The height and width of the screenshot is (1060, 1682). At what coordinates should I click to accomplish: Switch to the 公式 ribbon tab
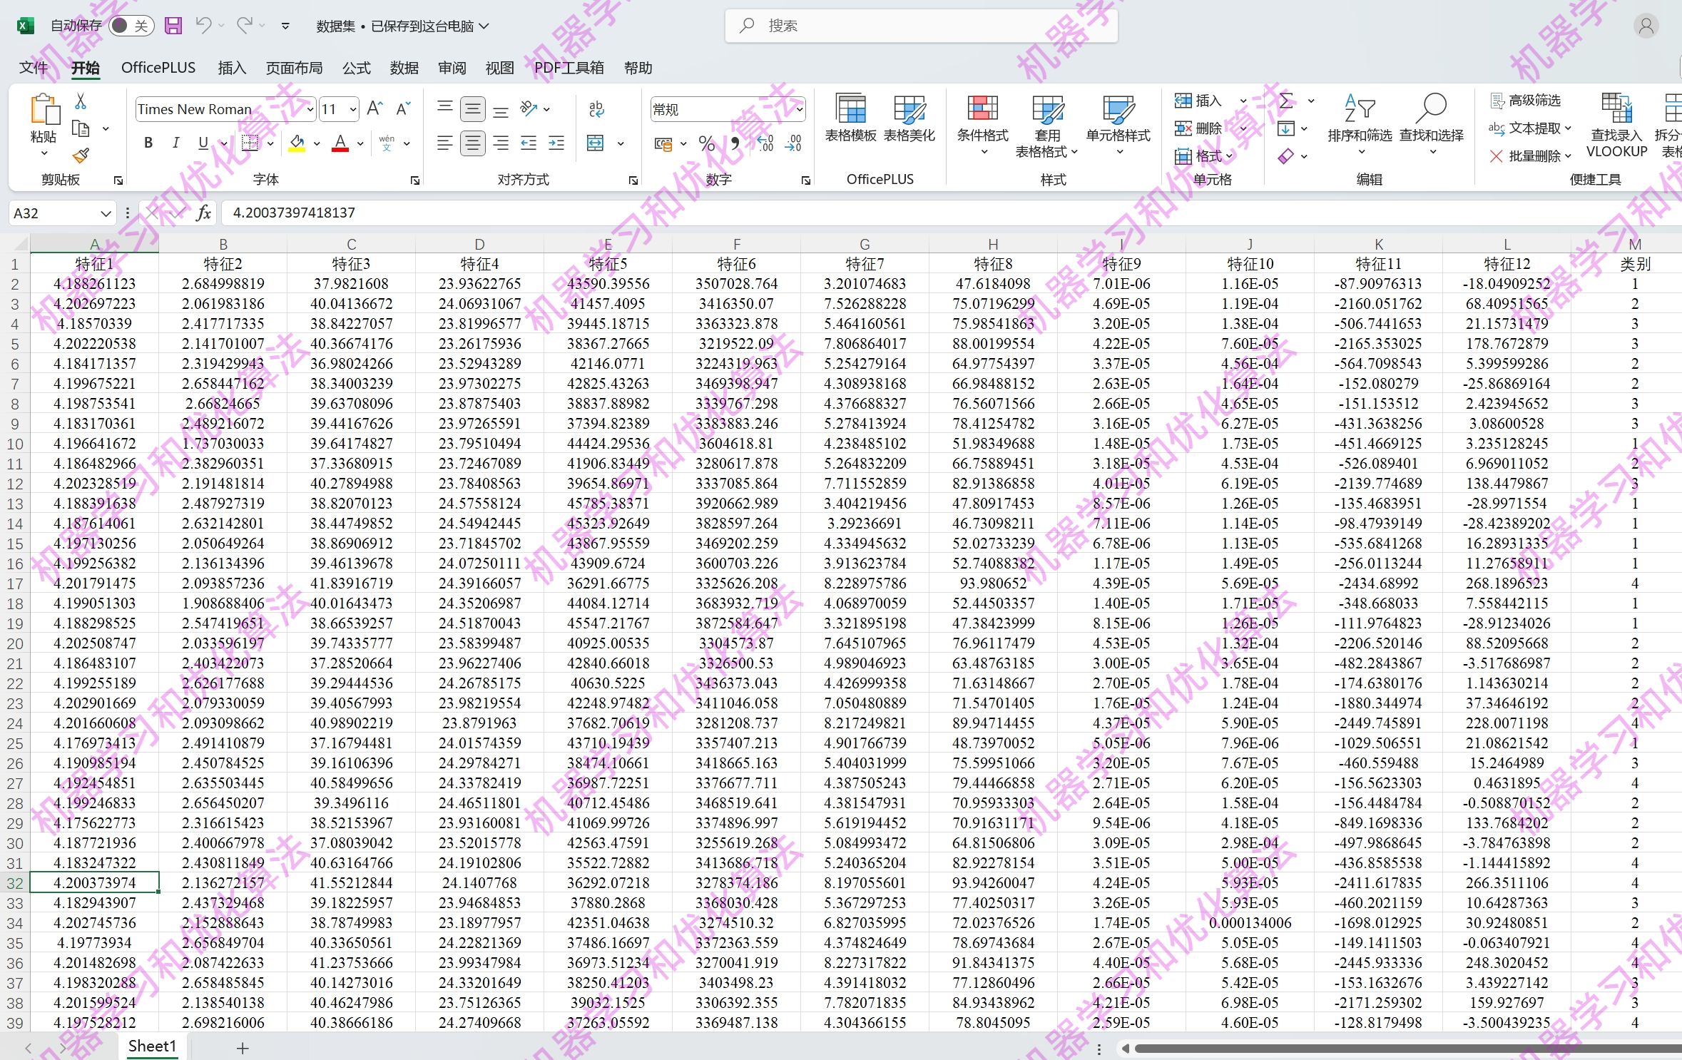(x=356, y=68)
